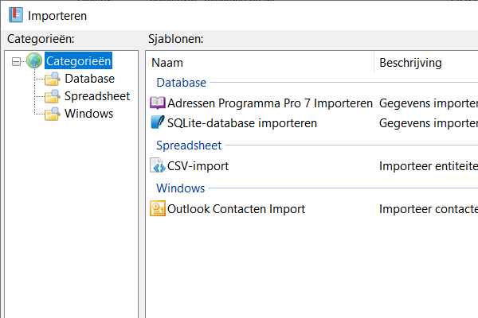Image resolution: width=478 pixels, height=318 pixels.
Task: Click the Outlook Contacten Import icon
Action: point(158,209)
